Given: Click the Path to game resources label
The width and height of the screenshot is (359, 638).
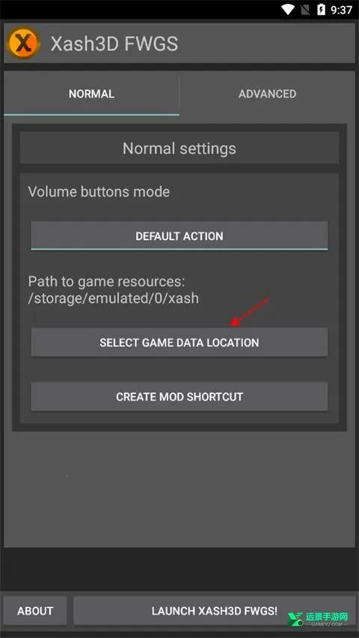Looking at the screenshot, I should point(107,281).
